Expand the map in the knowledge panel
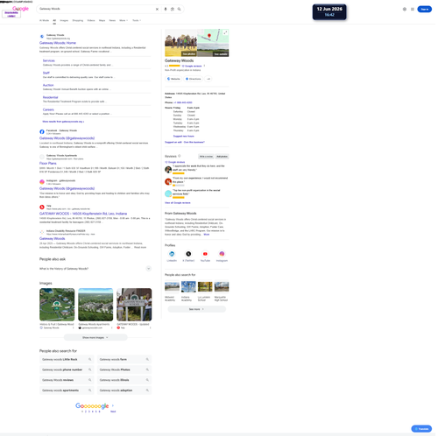This screenshot has height=436, width=438. click(225, 32)
